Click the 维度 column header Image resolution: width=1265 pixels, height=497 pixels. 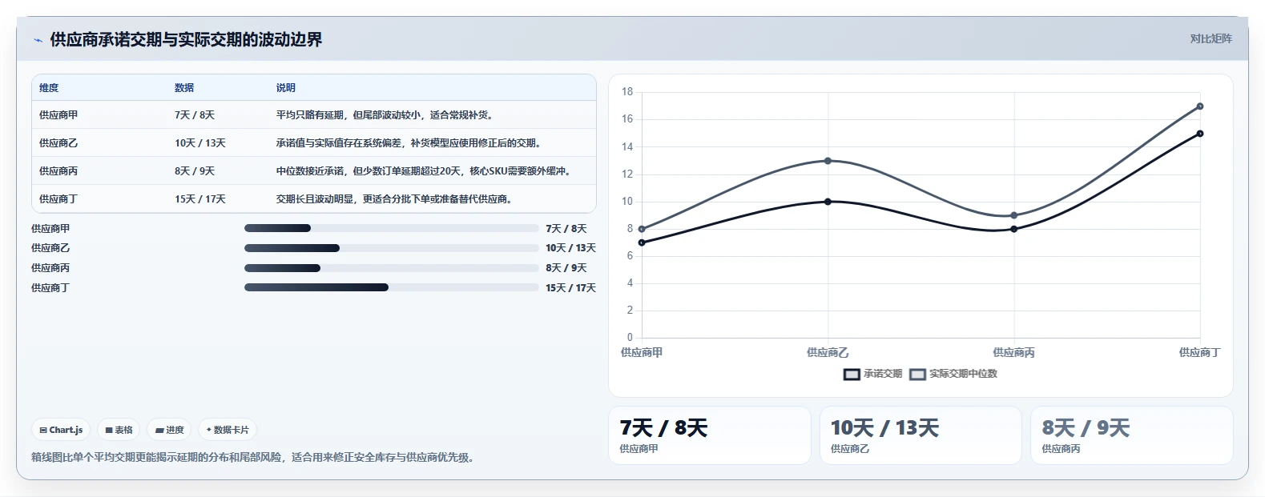(49, 88)
